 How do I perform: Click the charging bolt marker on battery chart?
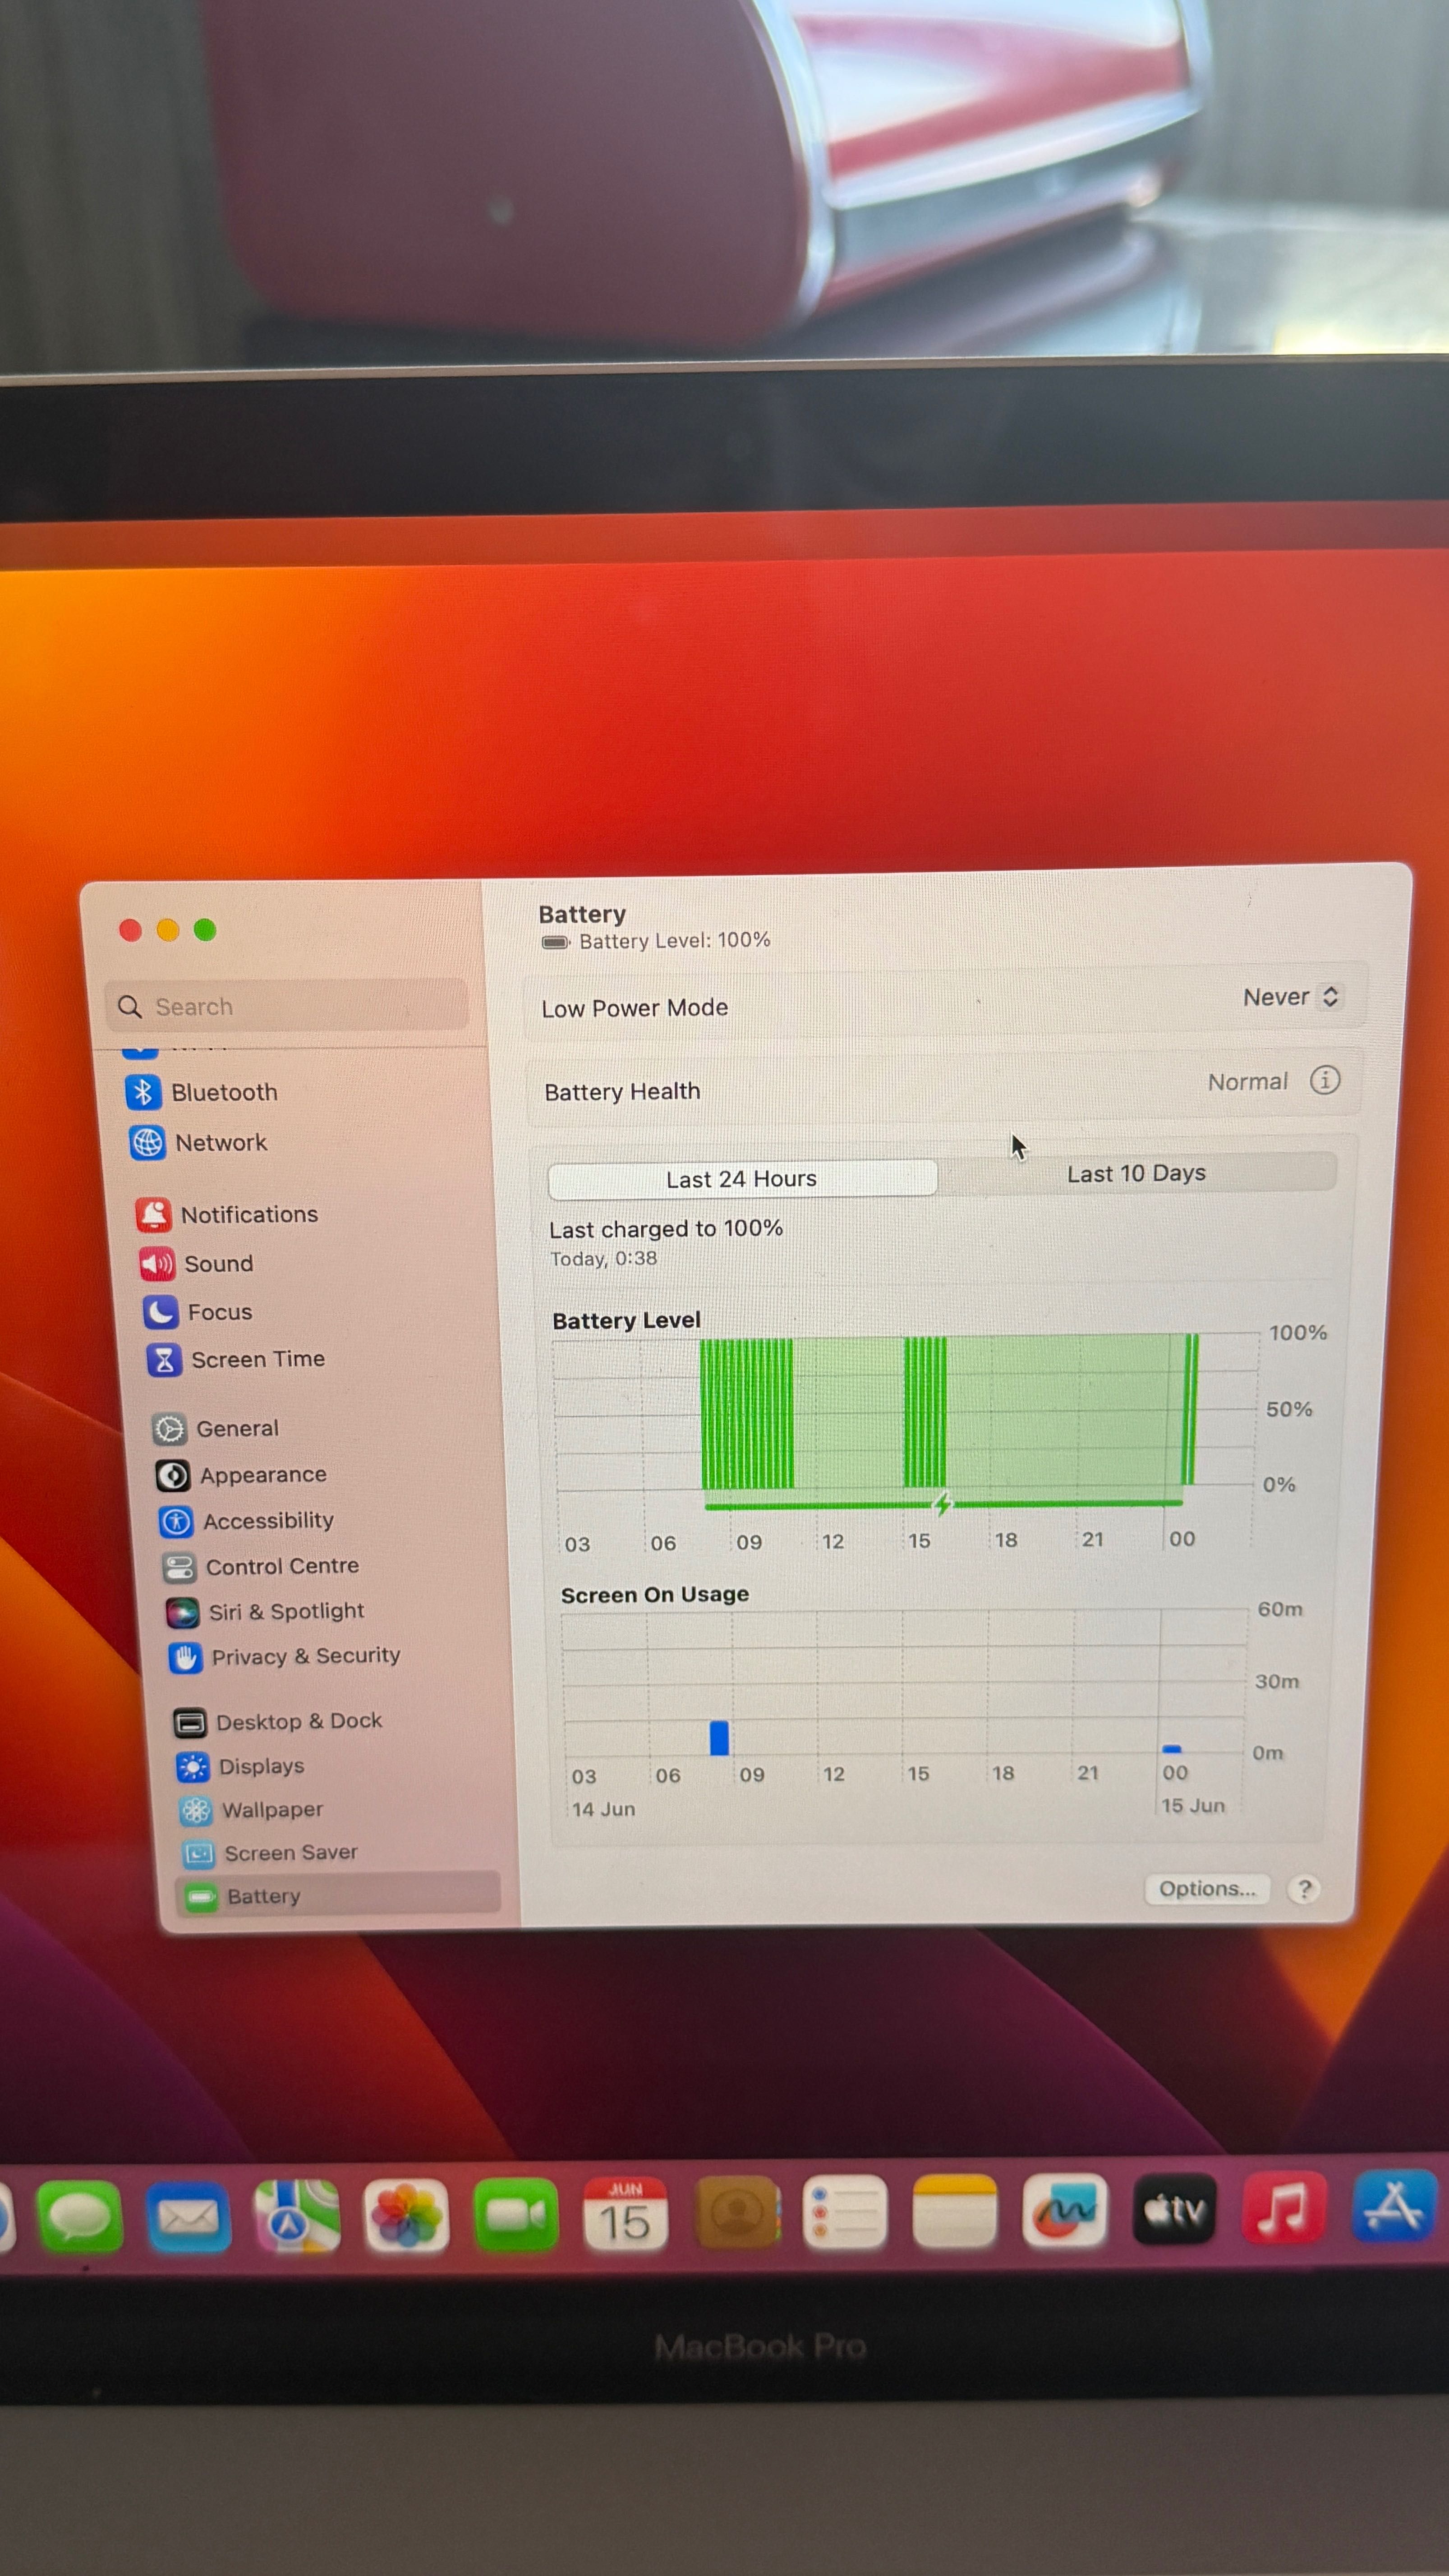click(x=942, y=1503)
